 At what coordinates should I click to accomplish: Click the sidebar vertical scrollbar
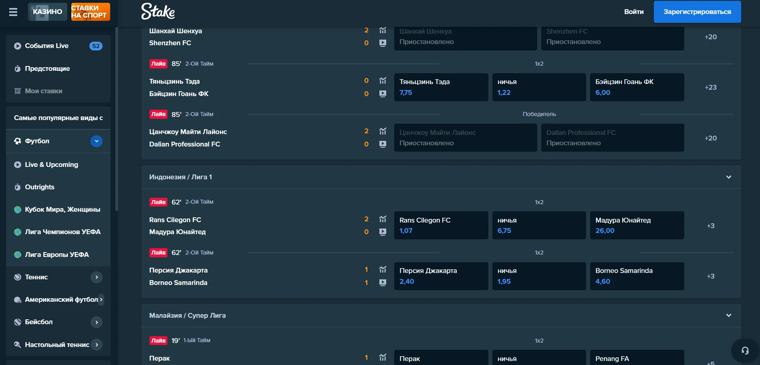pyautogui.click(x=117, y=119)
